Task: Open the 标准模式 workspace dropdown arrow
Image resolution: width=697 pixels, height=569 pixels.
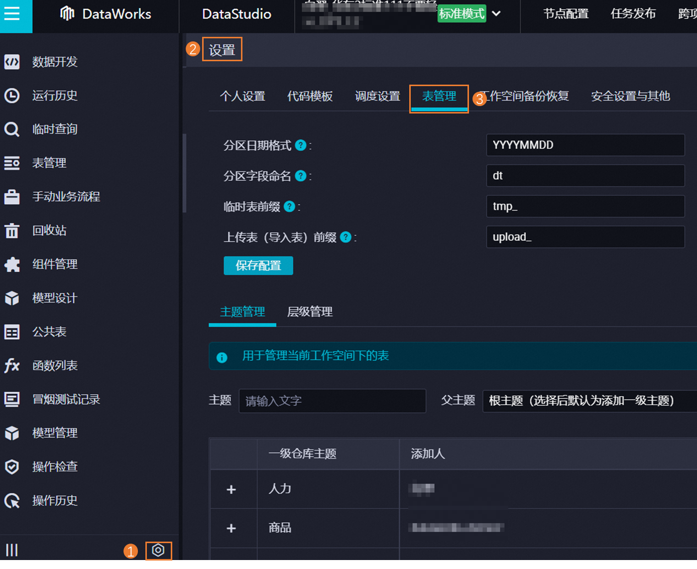Action: coord(496,13)
